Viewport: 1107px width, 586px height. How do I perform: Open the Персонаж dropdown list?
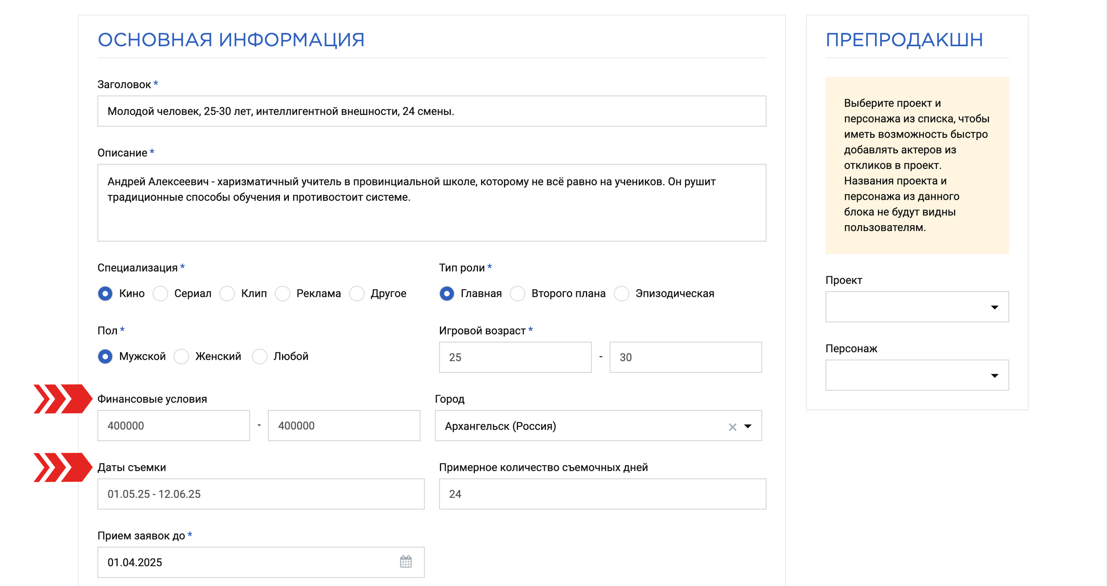coord(917,375)
